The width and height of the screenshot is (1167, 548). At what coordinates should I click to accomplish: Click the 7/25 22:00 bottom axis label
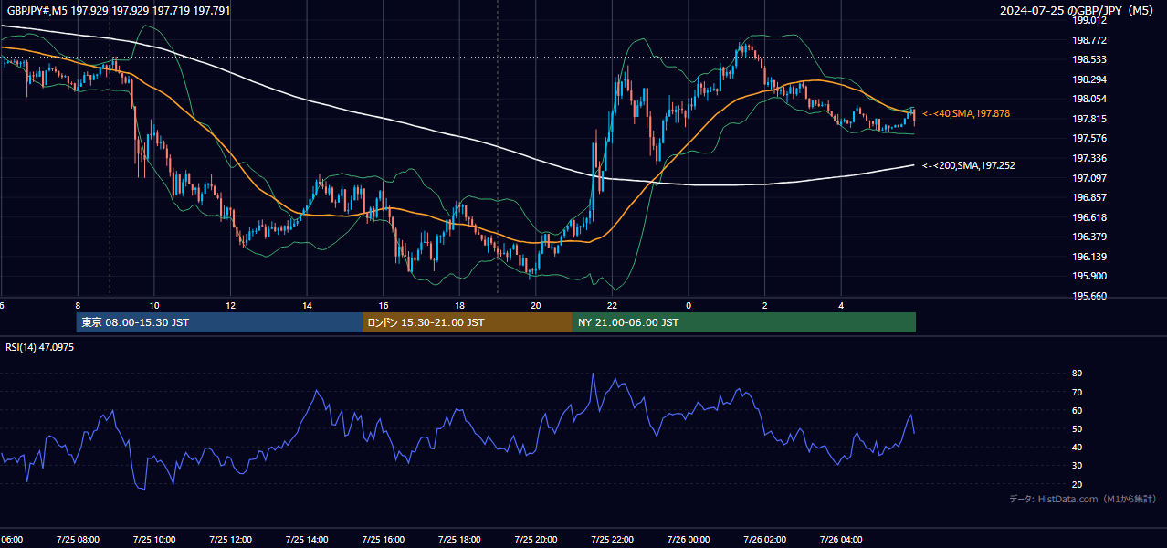(x=613, y=540)
